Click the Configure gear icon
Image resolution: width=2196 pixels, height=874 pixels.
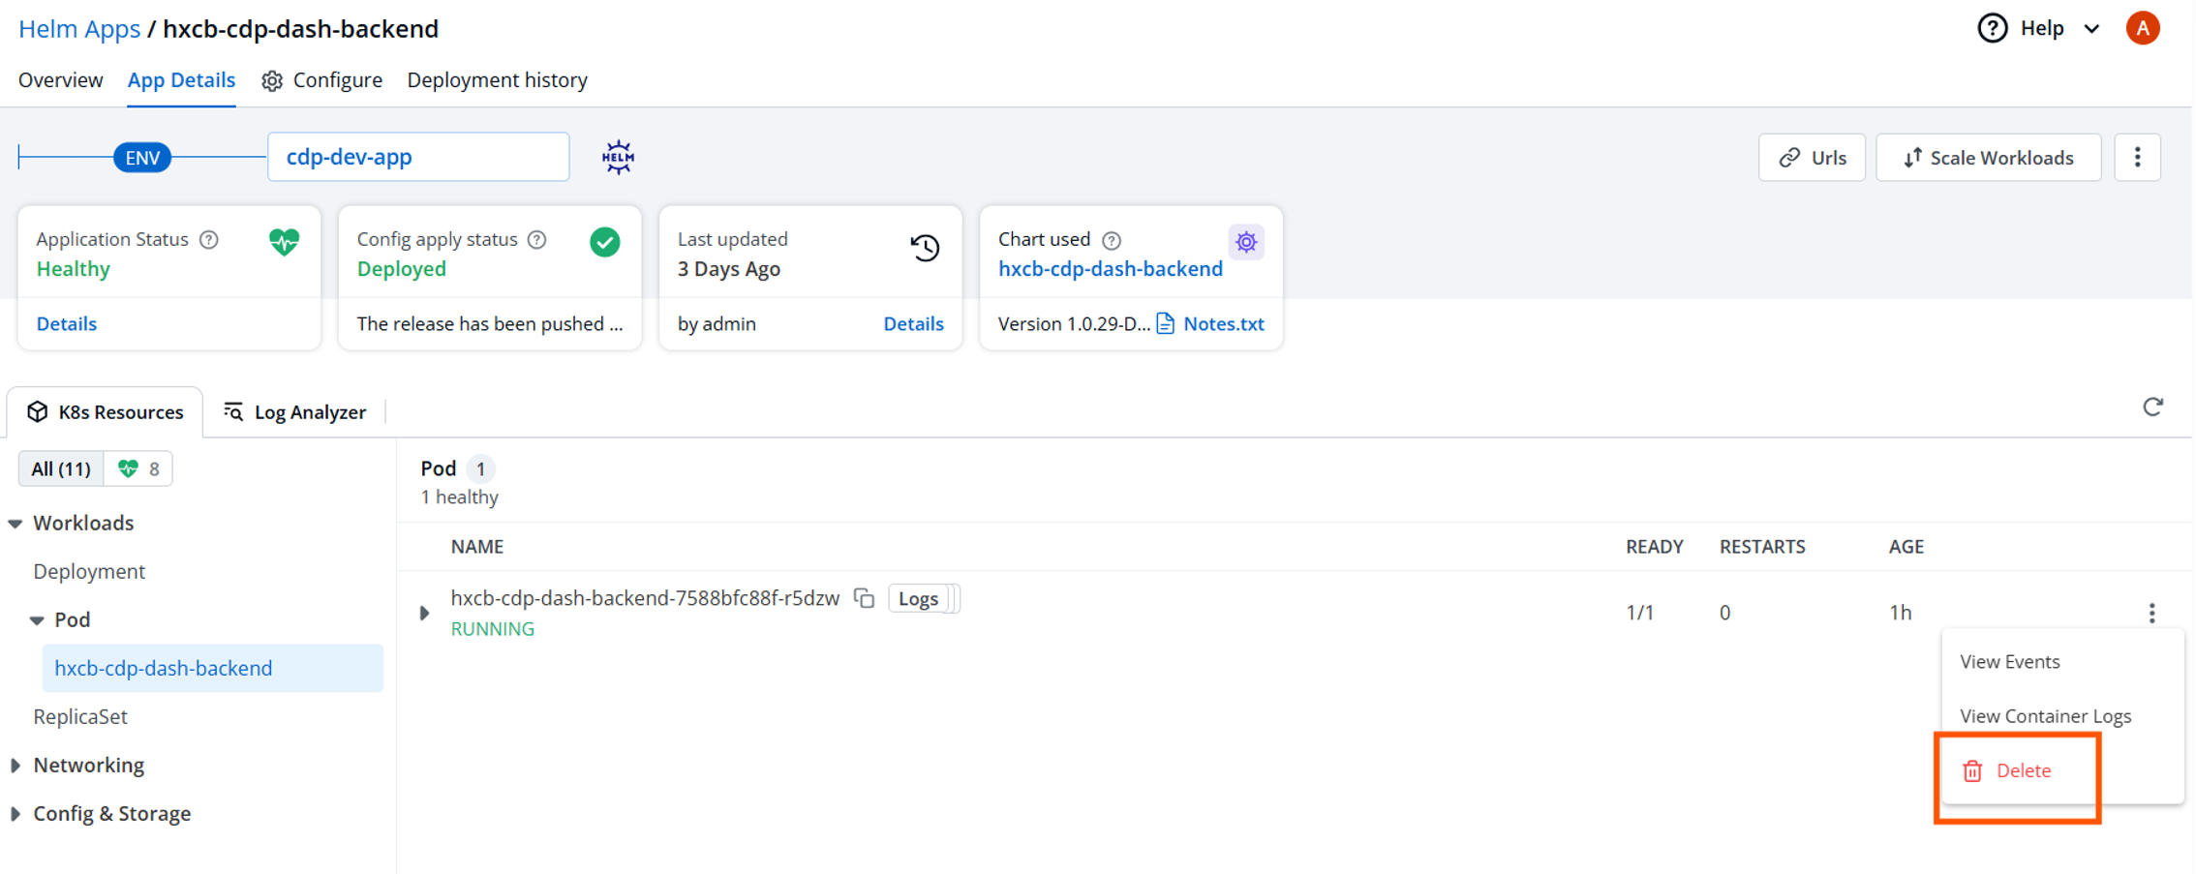[x=272, y=81]
